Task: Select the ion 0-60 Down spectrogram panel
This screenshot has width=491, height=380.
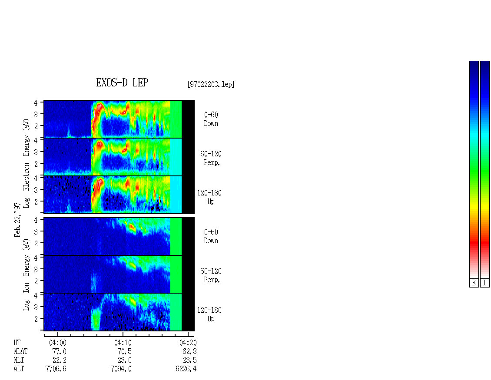Action: (119, 236)
